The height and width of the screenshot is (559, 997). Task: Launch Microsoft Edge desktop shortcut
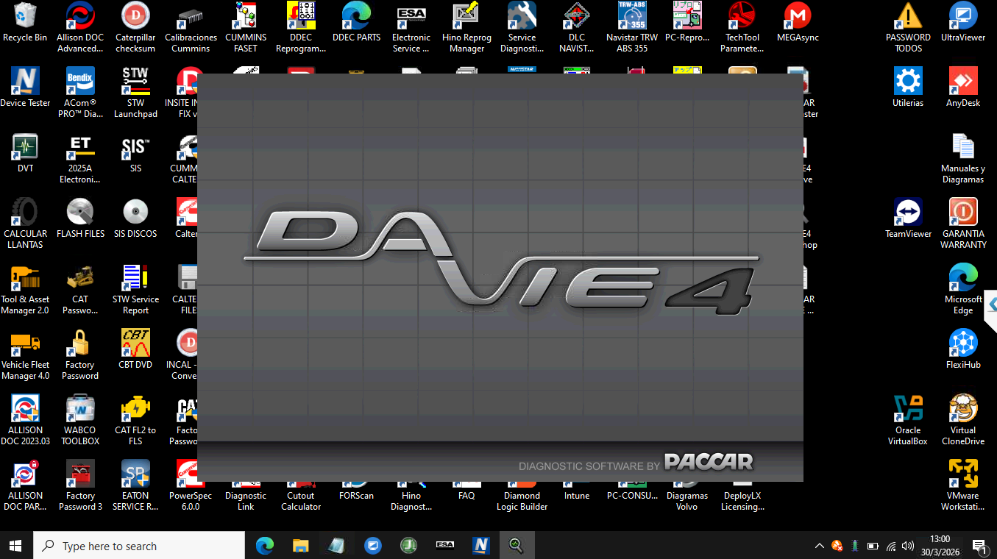coord(963,289)
